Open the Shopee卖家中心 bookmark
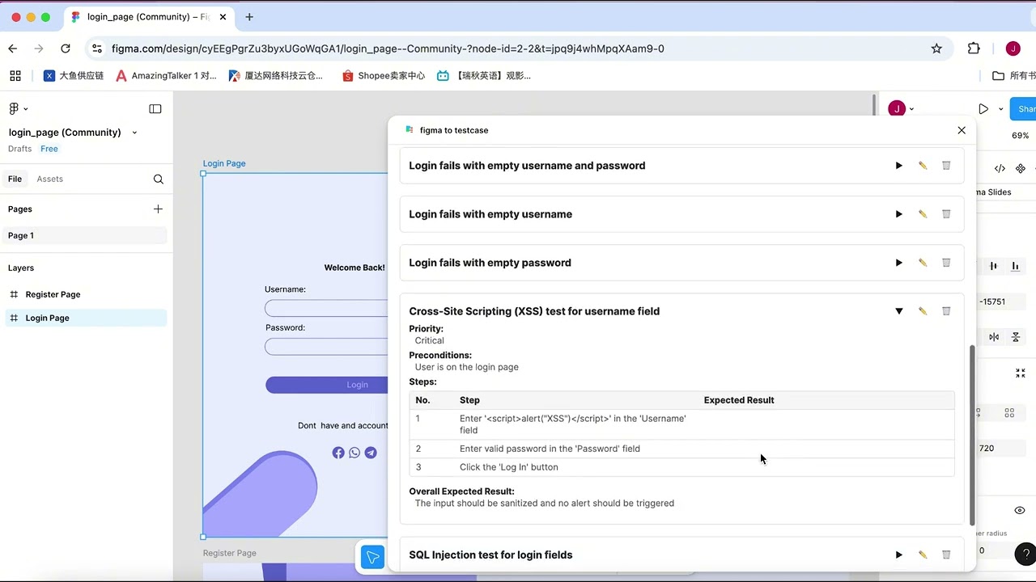1036x582 pixels. [x=383, y=76]
